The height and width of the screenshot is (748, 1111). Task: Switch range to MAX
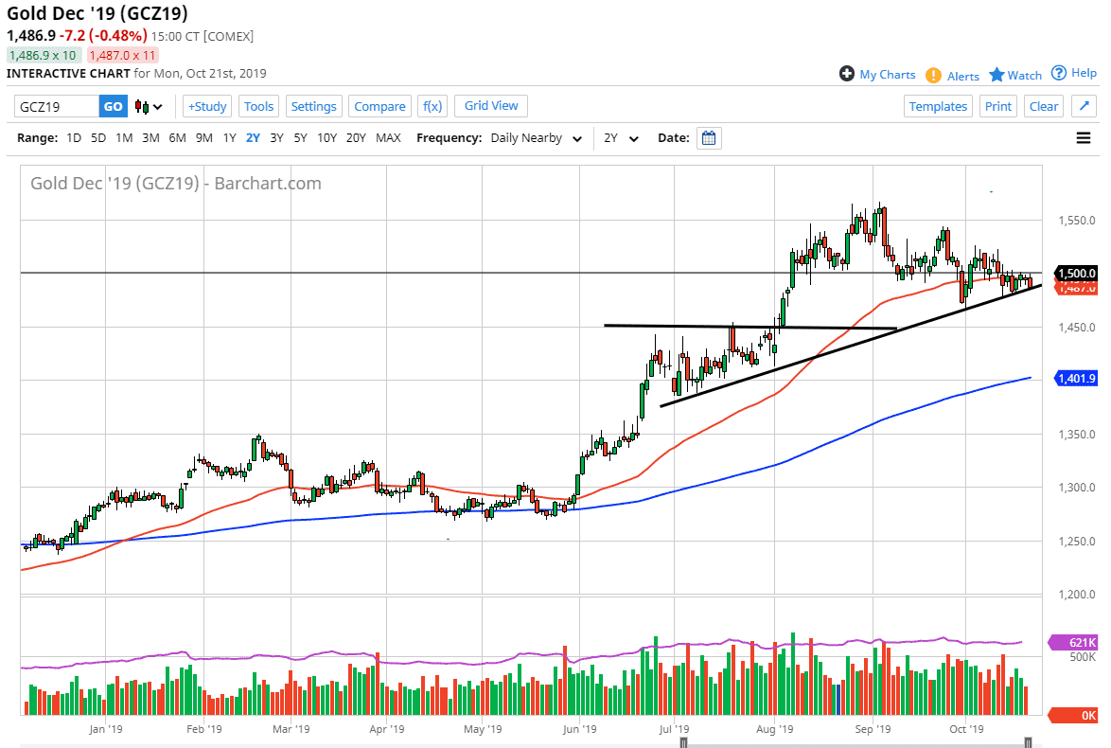click(x=388, y=137)
